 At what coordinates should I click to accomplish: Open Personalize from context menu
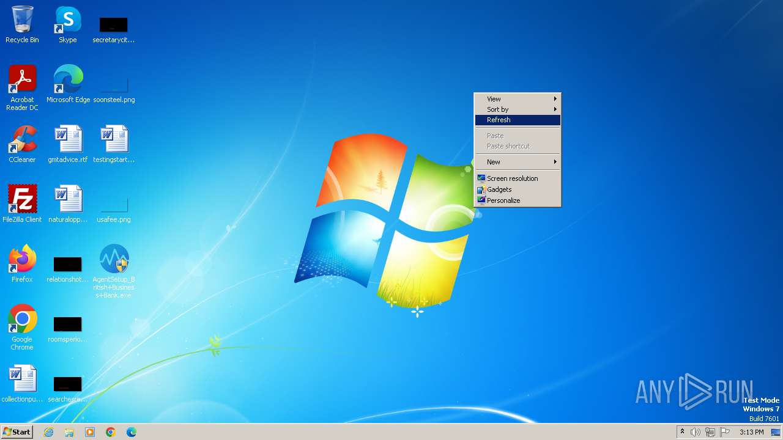click(x=518, y=200)
